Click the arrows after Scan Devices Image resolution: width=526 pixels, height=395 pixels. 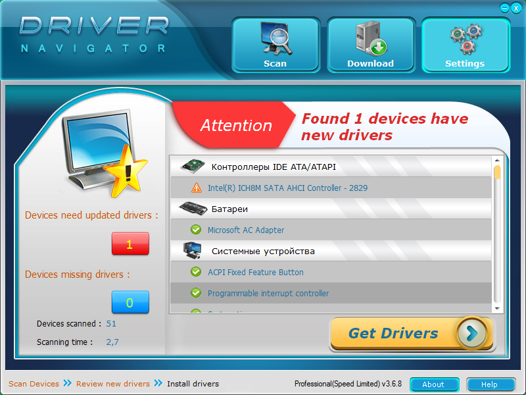[x=68, y=383]
